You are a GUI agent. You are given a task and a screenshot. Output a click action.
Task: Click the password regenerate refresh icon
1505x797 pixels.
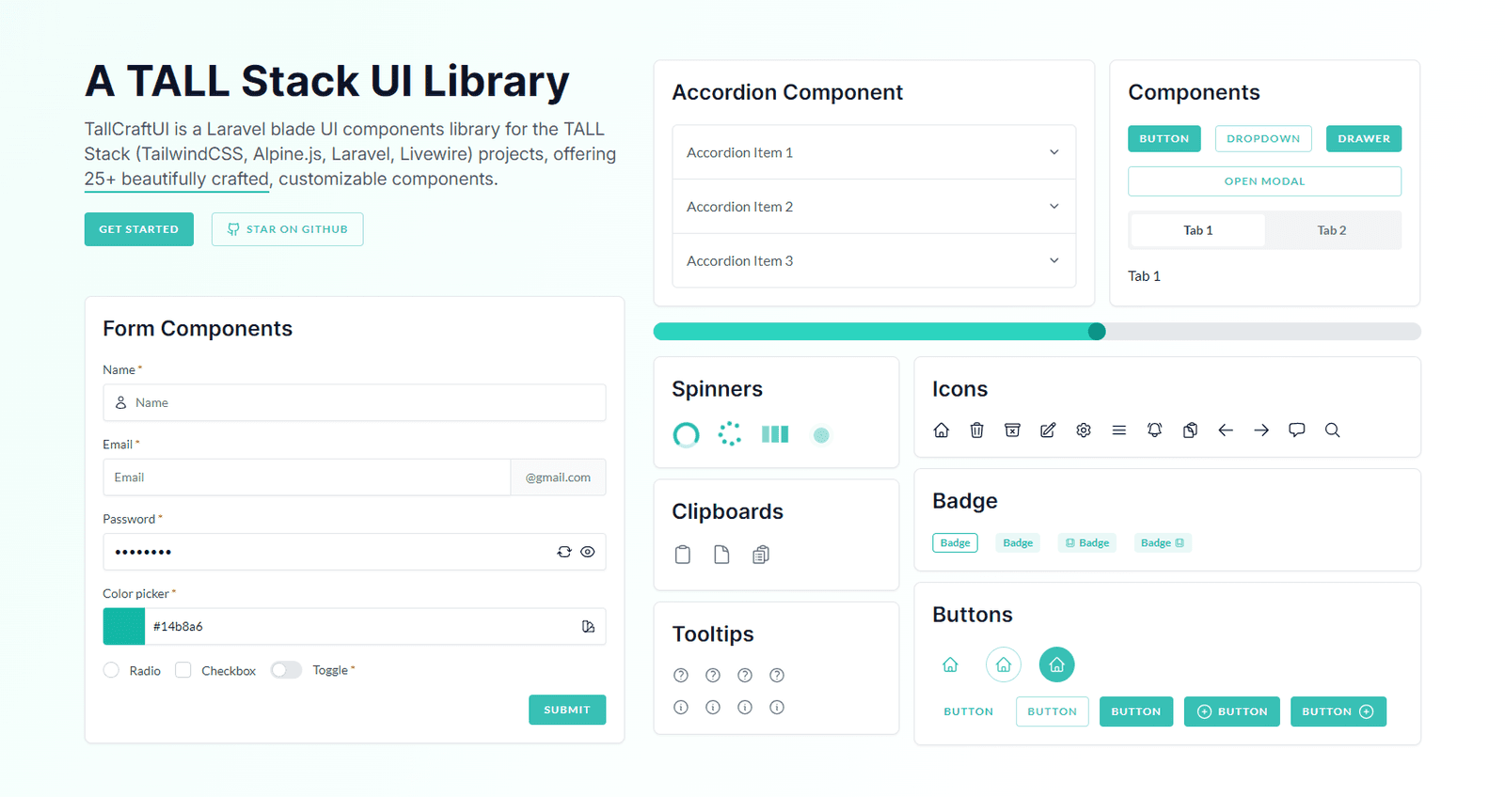(564, 552)
